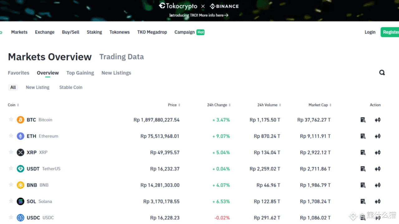Open the Ethereum detail info icon

[x=363, y=136]
